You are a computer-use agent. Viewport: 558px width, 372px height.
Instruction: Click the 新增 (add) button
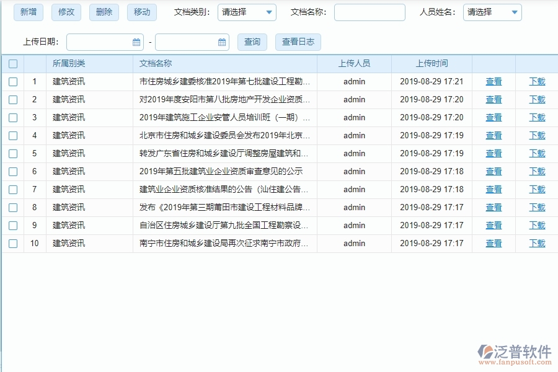(x=28, y=12)
